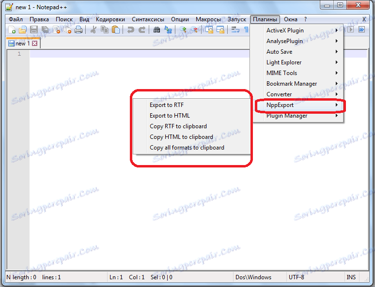Click the run macro multiple times icon
The width and height of the screenshot is (375, 287).
[x=361, y=30]
